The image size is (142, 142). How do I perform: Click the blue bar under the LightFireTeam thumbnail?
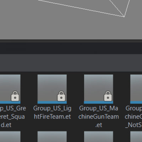click(52, 102)
